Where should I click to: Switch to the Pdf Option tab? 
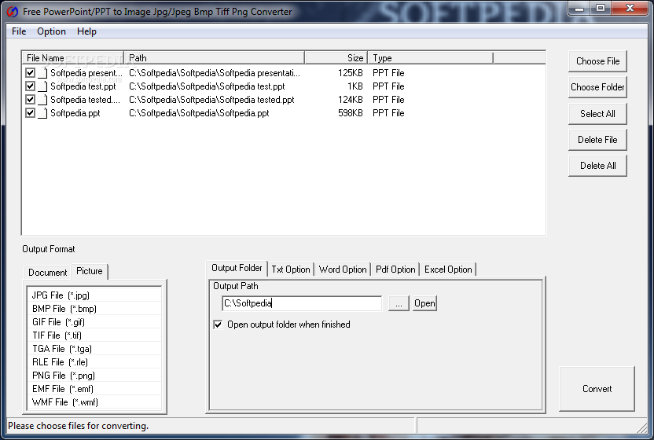[x=395, y=269]
